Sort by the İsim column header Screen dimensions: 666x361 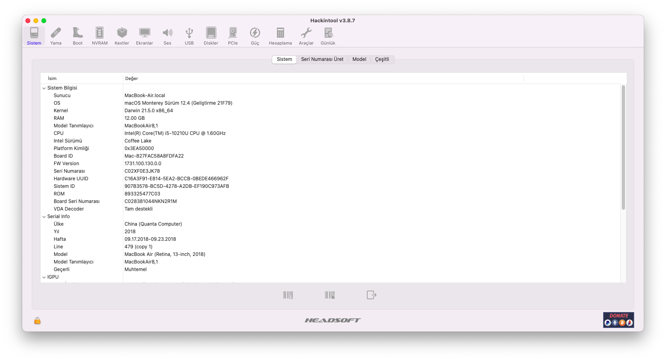point(82,78)
